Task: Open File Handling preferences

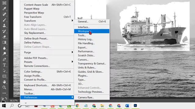Action: point(92,43)
